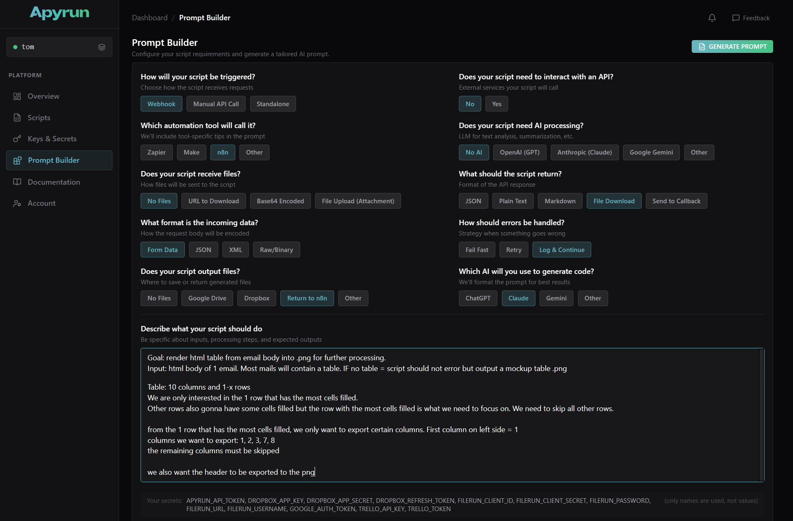Choose Gemini as code-generation AI
Screen dimensions: 793x521
pos(556,298)
